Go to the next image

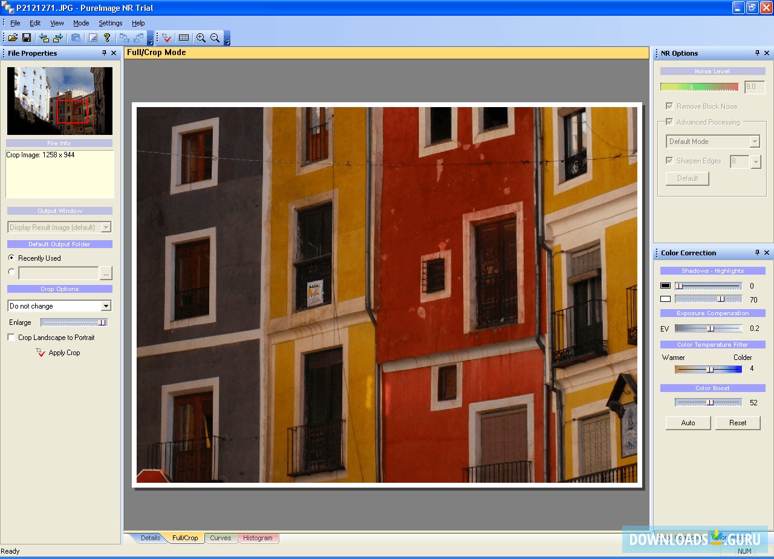(x=58, y=38)
